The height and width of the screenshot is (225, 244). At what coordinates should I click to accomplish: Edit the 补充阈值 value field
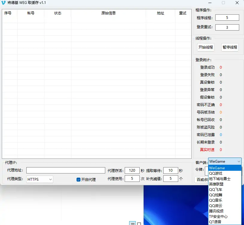coord(170,179)
